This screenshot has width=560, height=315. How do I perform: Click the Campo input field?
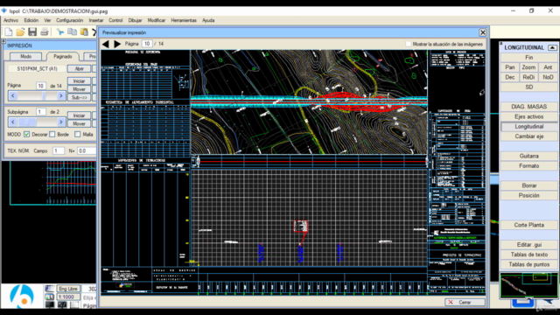tap(59, 150)
